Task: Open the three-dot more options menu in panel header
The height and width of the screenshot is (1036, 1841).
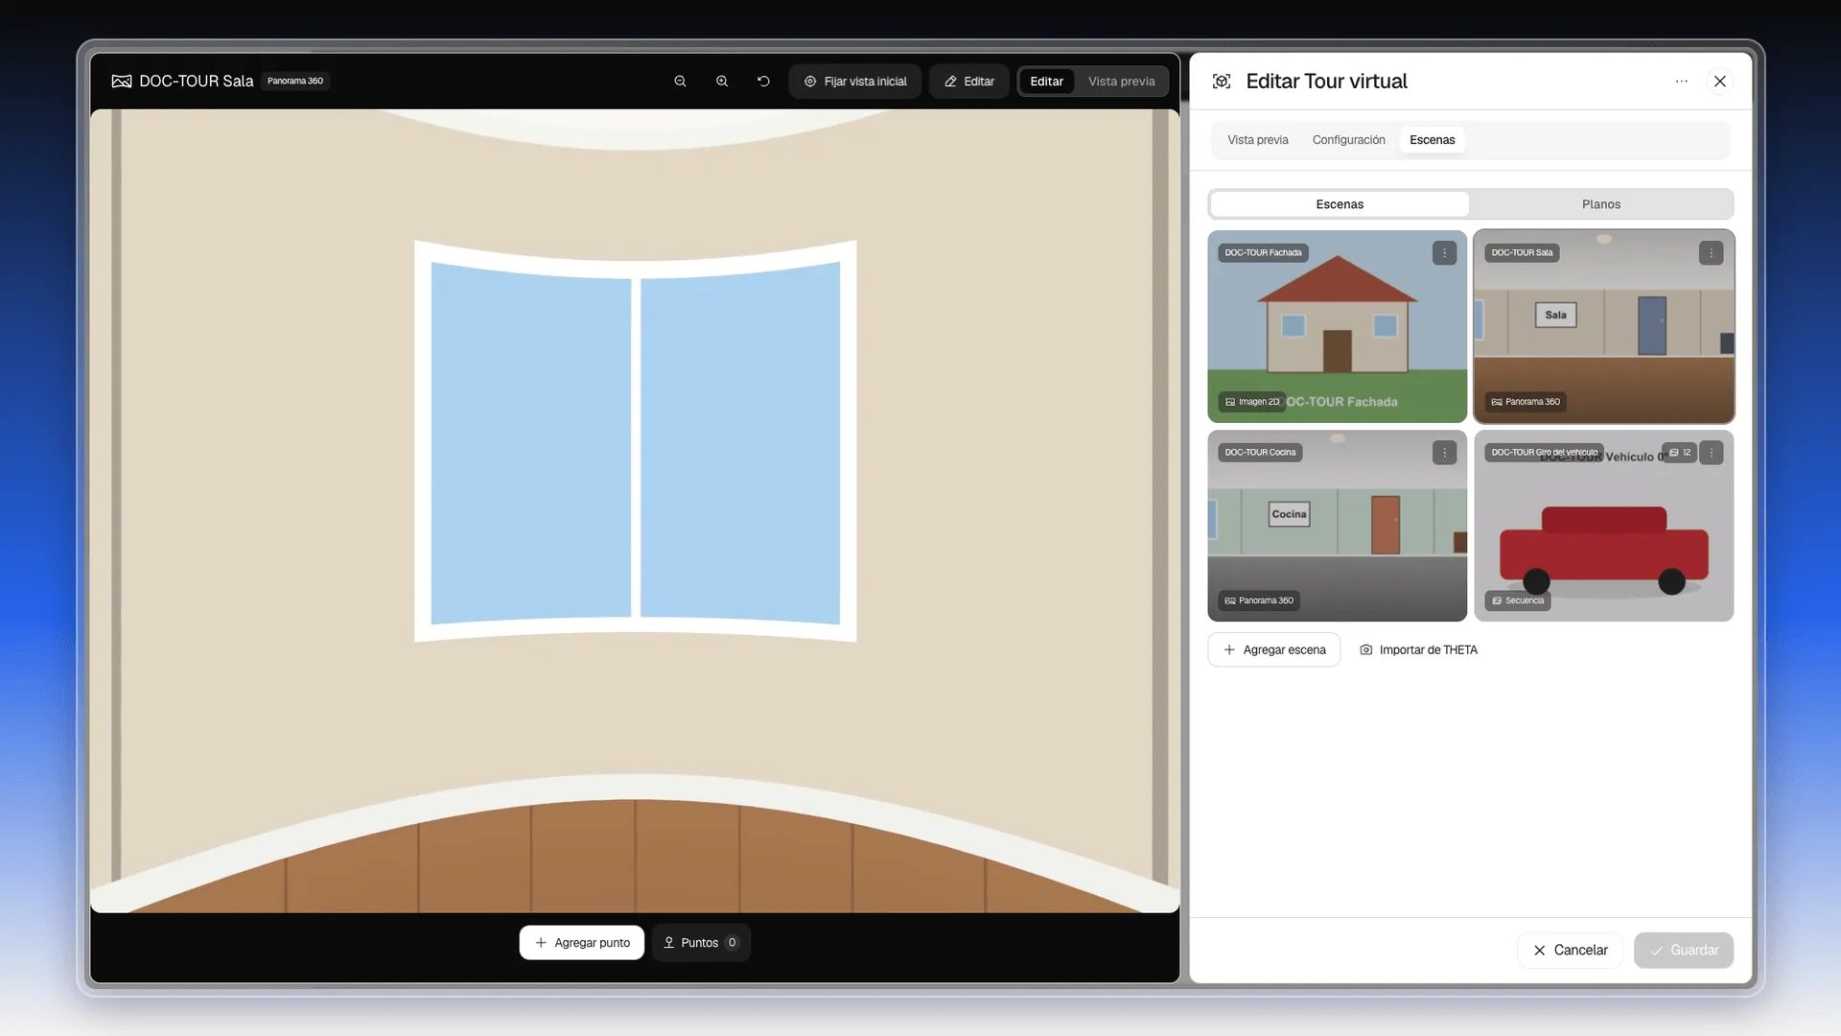Action: pos(1681,82)
